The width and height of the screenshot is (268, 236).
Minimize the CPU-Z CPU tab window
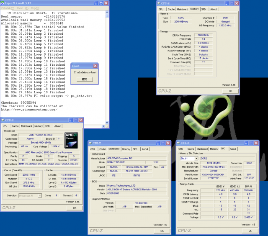click(71, 120)
